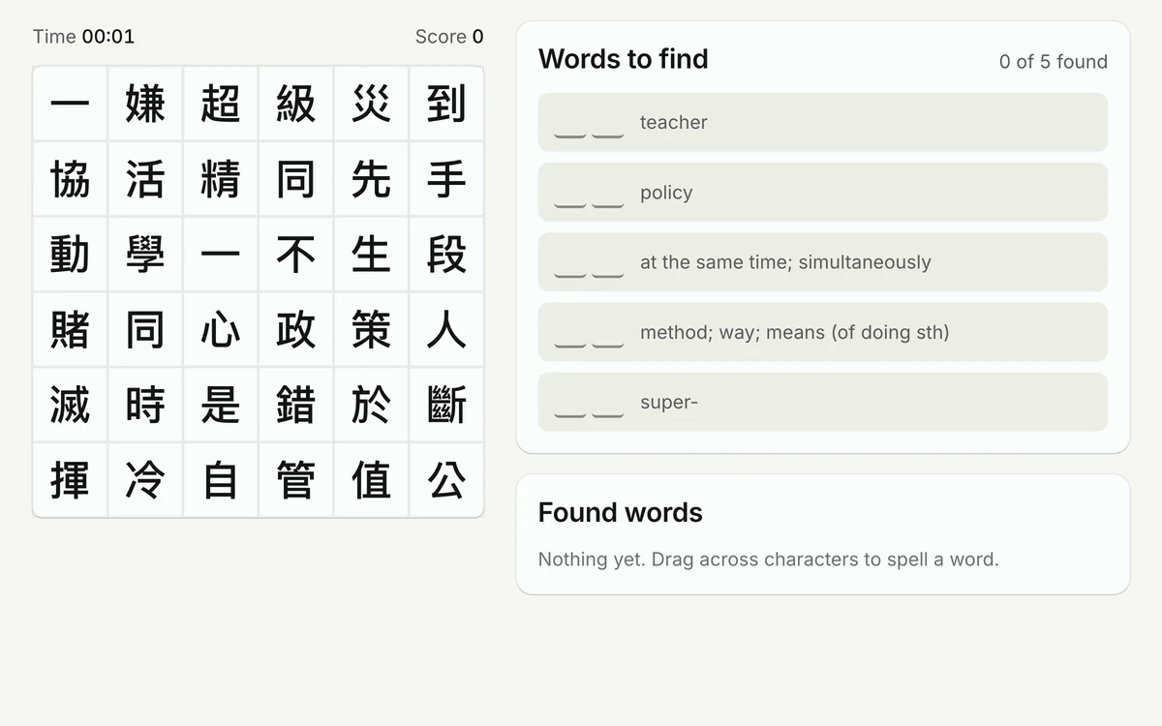Screen dimensions: 1162x726
Task: Click the 一 tile next to 嫌
Action: [70, 104]
